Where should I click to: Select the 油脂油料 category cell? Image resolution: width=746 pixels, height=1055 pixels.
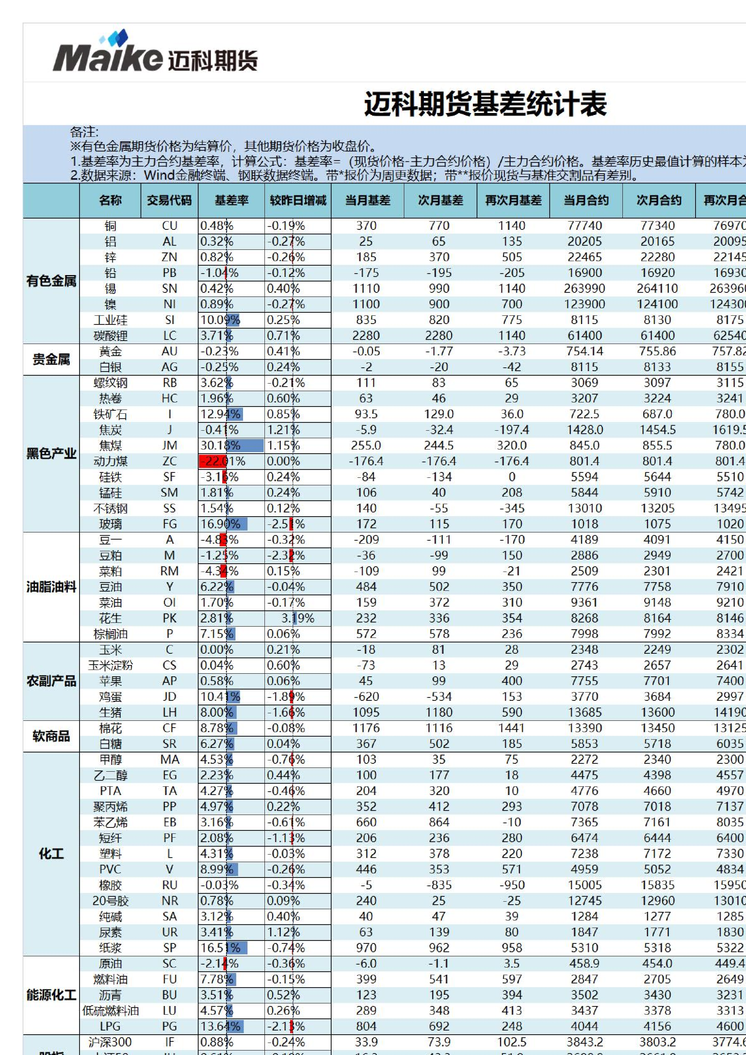pyautogui.click(x=51, y=587)
